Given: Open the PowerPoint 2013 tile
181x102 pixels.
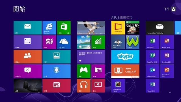Looking at the screenshot, I should [167, 71].
